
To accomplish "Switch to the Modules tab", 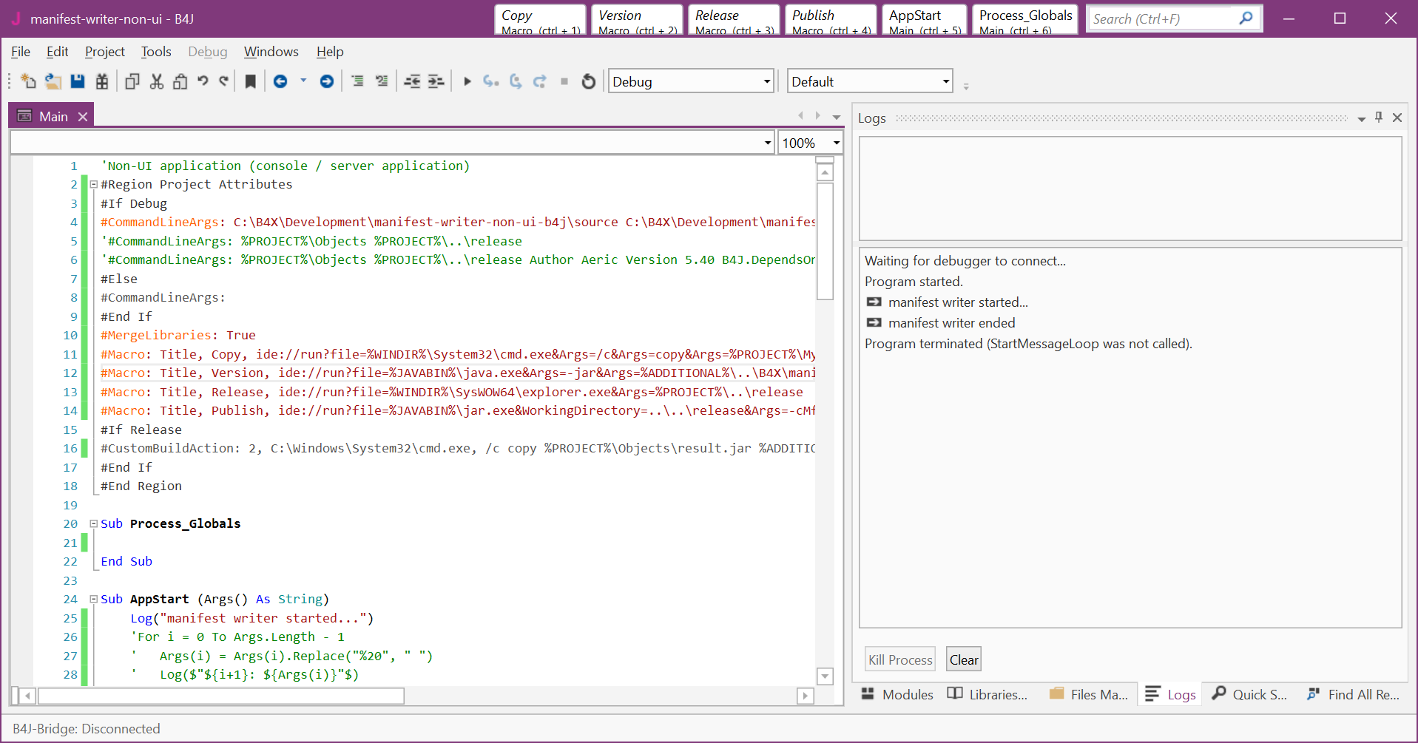I will 897,694.
